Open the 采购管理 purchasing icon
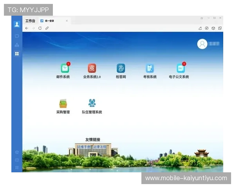The height and width of the screenshot is (188, 235). point(63,103)
